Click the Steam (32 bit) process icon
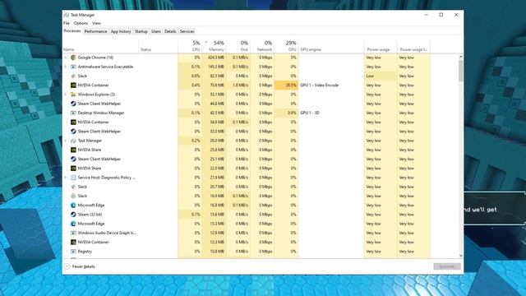526x296 pixels. pos(73,215)
